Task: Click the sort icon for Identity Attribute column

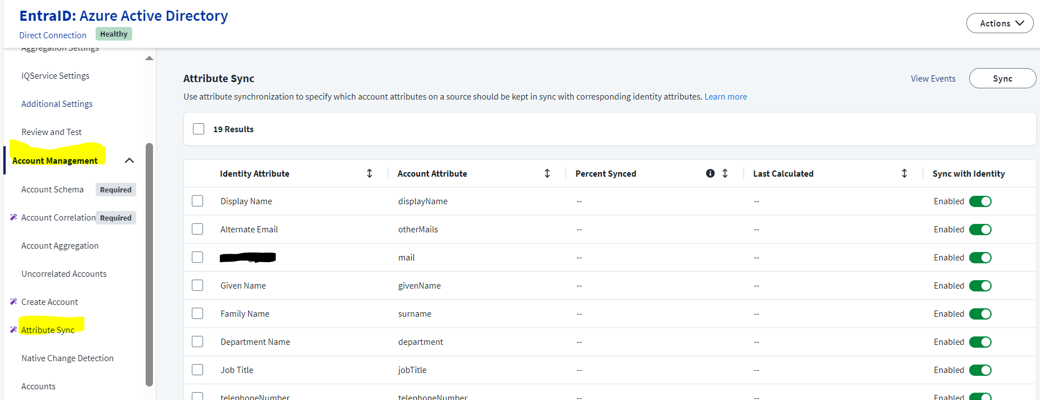Action: point(370,173)
